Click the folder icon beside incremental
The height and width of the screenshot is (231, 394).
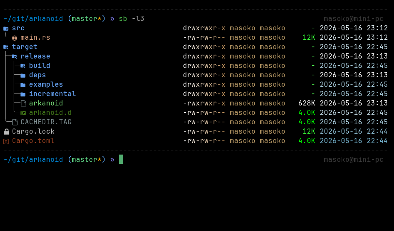point(23,94)
